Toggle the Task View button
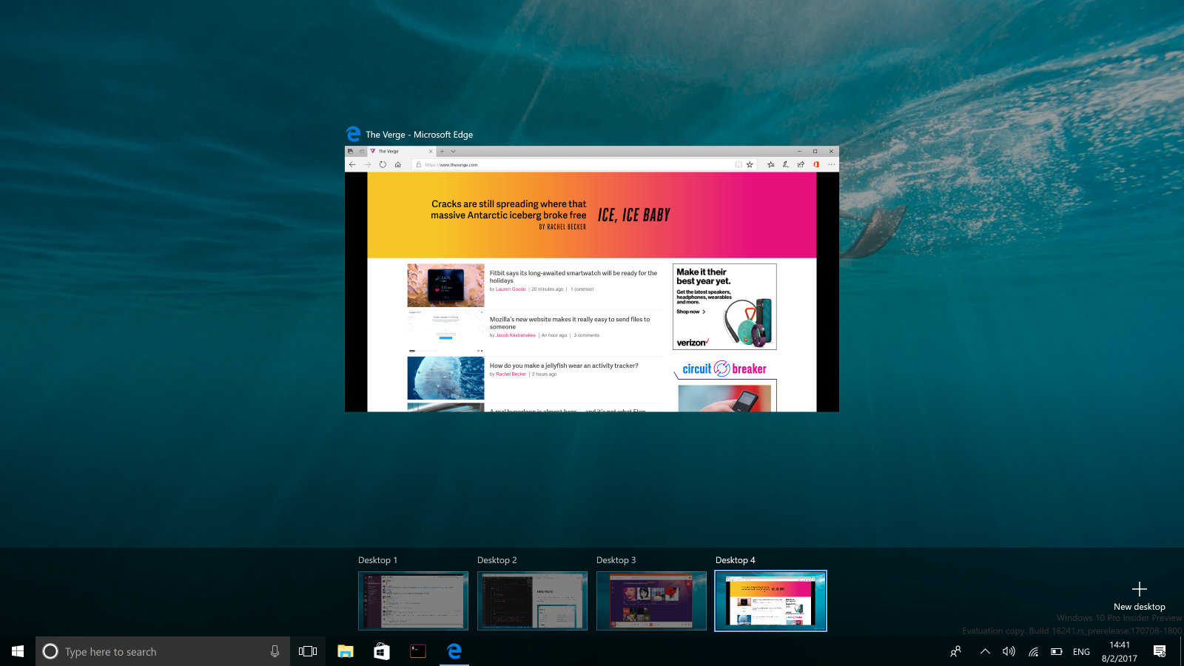The height and width of the screenshot is (666, 1184). [x=308, y=651]
